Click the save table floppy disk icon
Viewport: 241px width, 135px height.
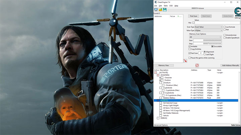(165, 10)
